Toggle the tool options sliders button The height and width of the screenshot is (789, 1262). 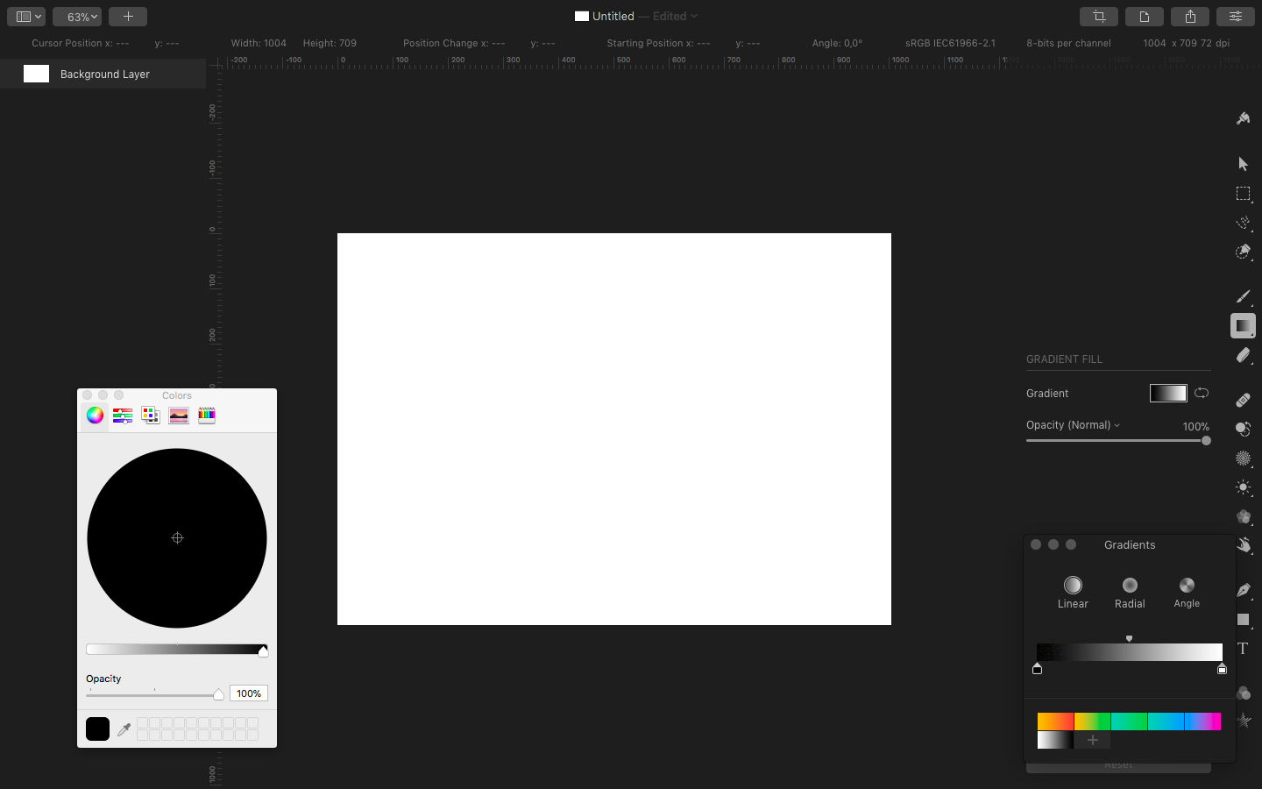pos(1236,17)
